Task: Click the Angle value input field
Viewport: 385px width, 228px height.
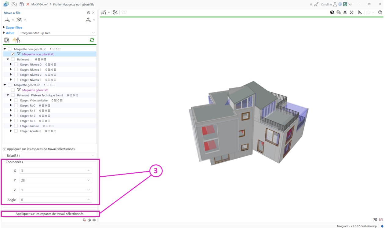Action: (53, 200)
